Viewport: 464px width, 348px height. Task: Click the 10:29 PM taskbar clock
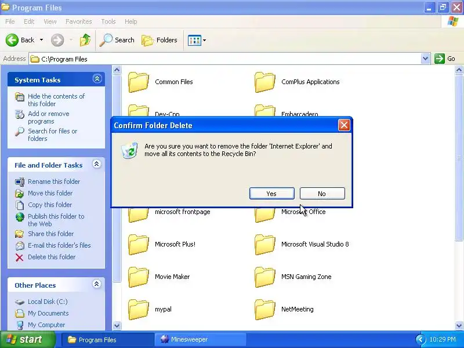click(x=443, y=339)
